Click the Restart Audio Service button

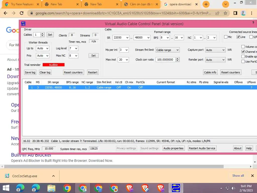tap(202, 148)
